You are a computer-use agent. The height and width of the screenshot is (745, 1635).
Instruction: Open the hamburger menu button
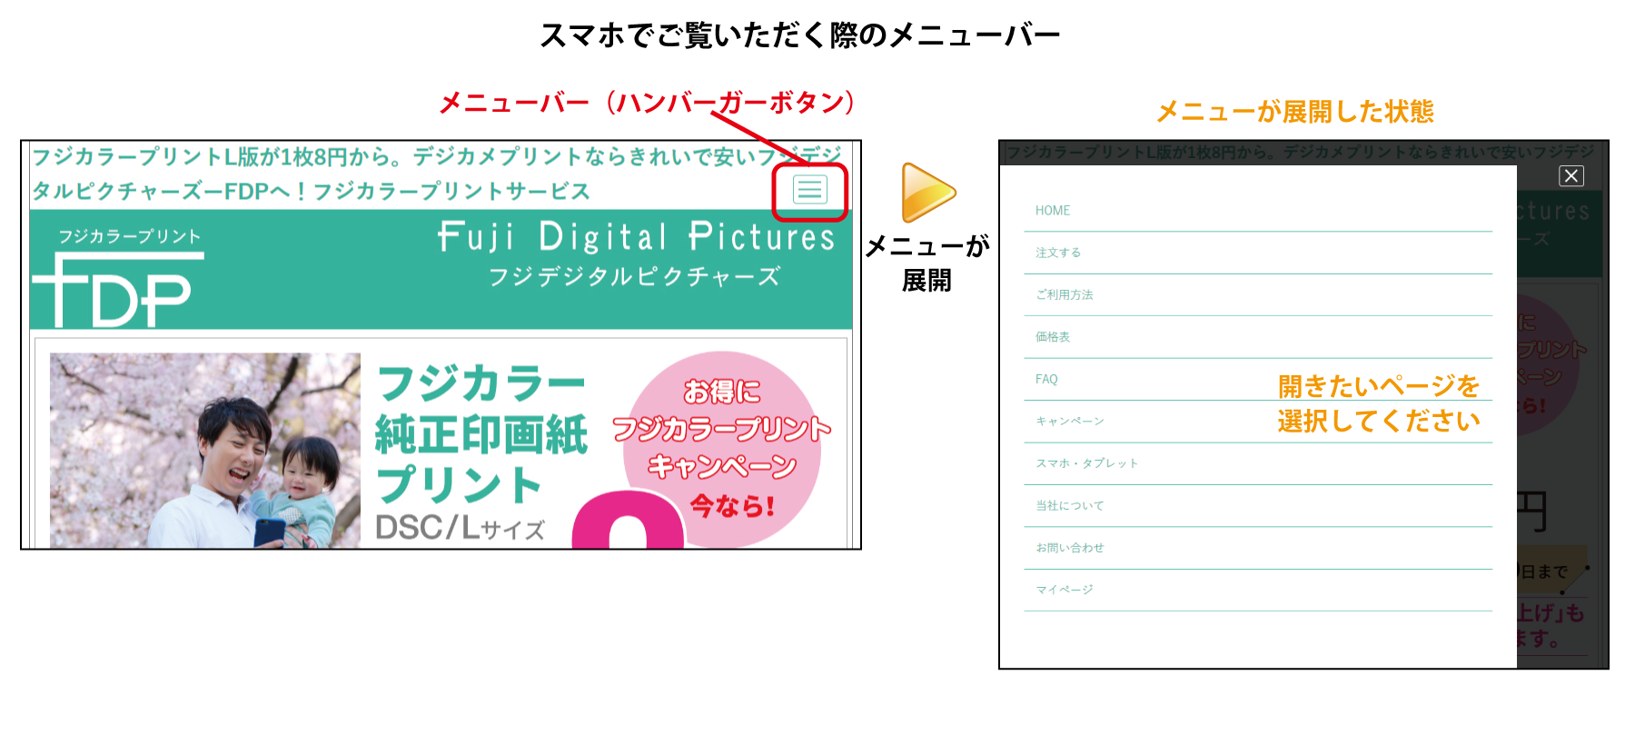pyautogui.click(x=809, y=190)
